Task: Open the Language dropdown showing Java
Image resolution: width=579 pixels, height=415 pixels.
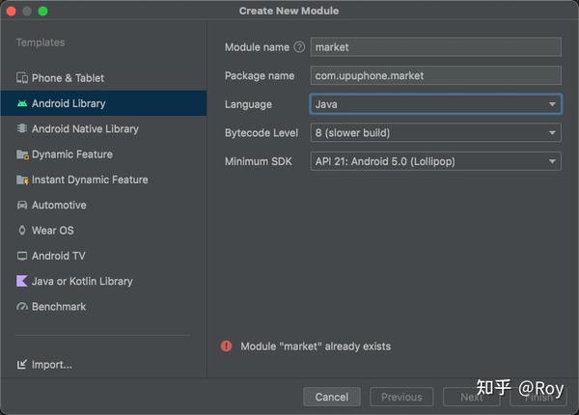Action: pyautogui.click(x=436, y=104)
